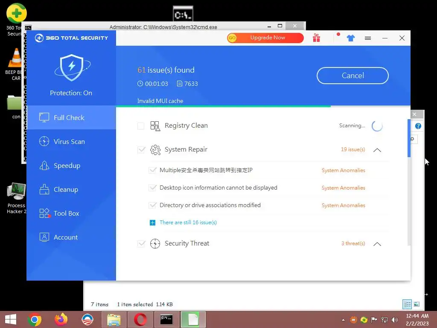Switch to the cmd taskbar button
Screen dimensions: 437x328
click(x=167, y=319)
